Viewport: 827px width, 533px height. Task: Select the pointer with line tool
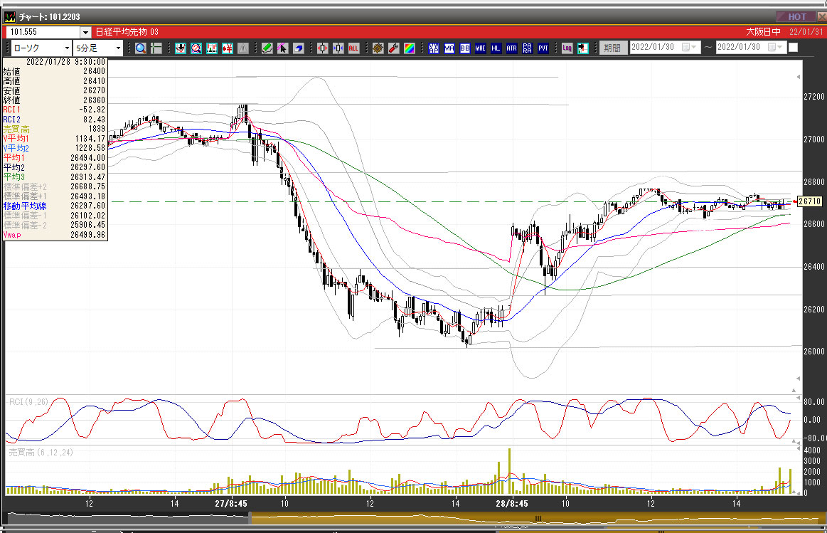(x=282, y=48)
